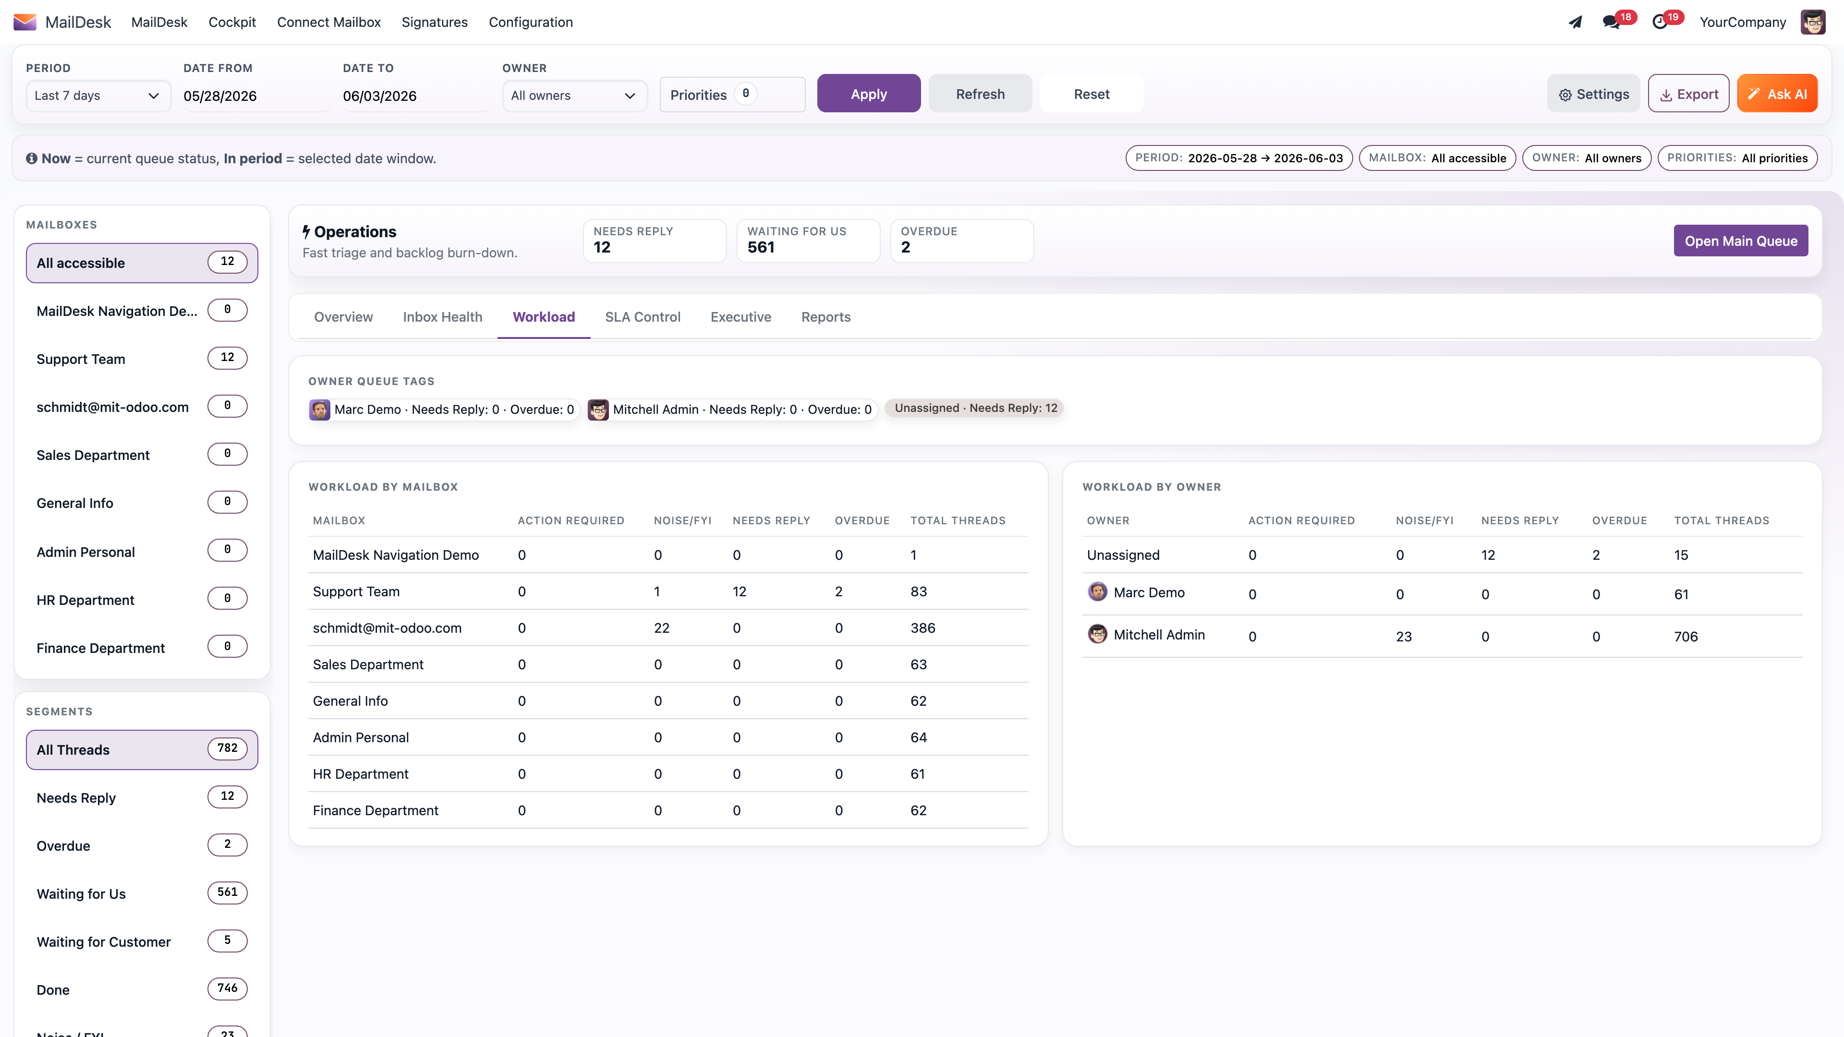Select All accessible mailbox
Image resolution: width=1844 pixels, height=1037 pixels.
tap(142, 263)
